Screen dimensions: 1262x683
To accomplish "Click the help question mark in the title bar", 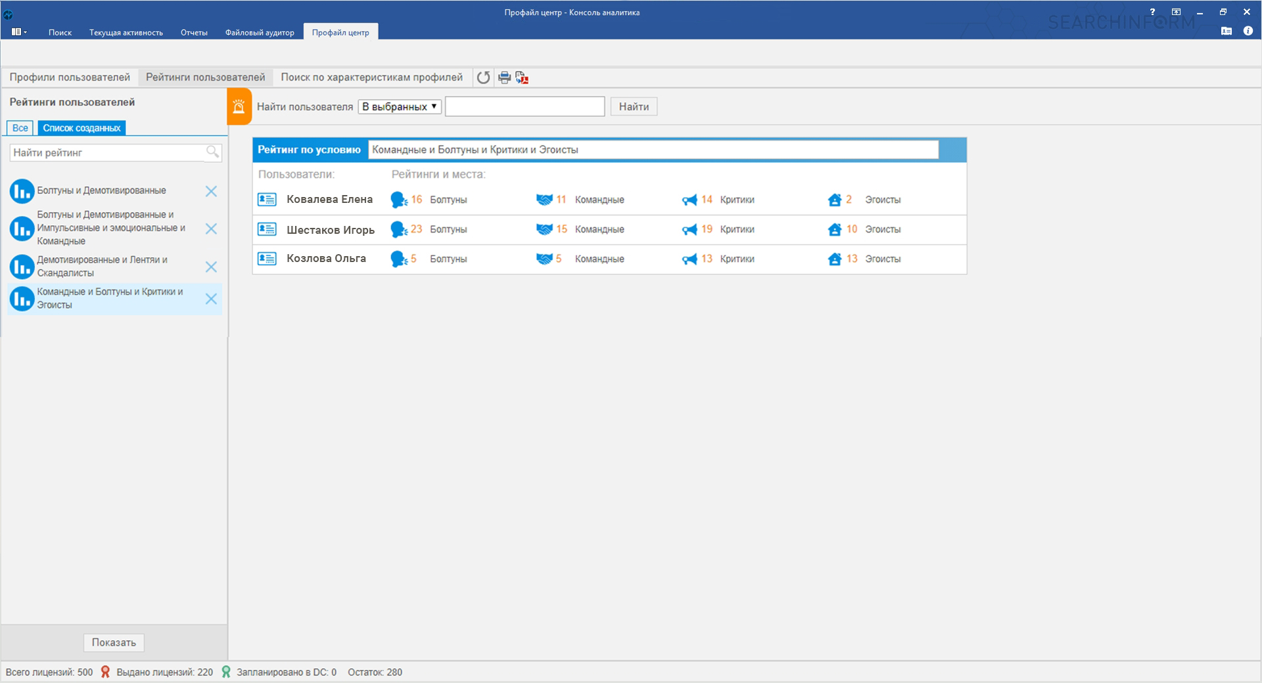I will (x=1152, y=12).
